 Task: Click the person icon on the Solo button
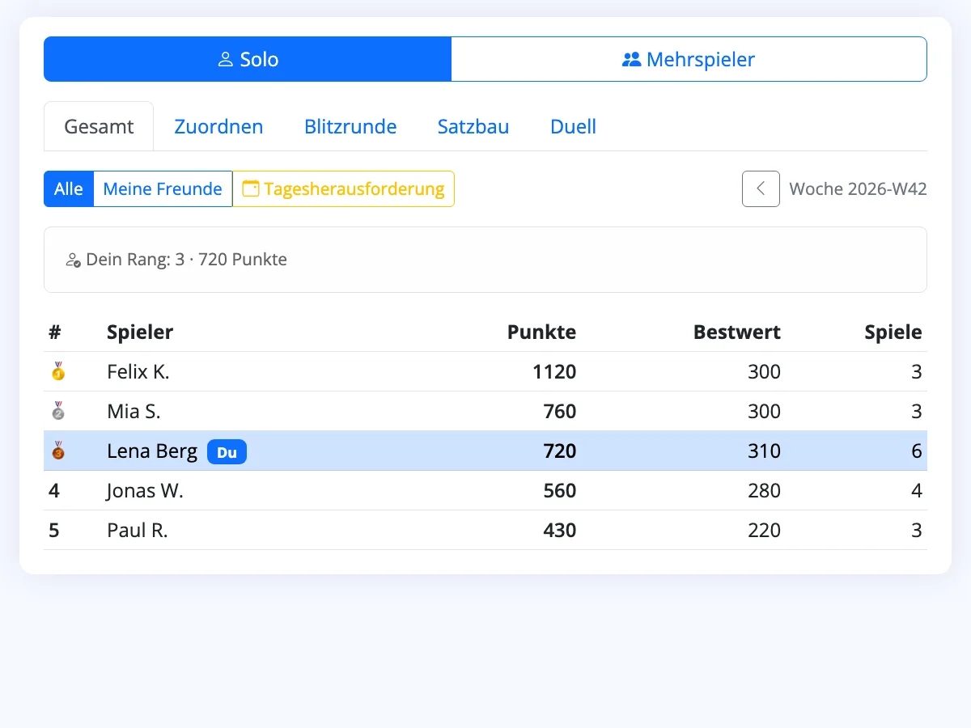(226, 60)
